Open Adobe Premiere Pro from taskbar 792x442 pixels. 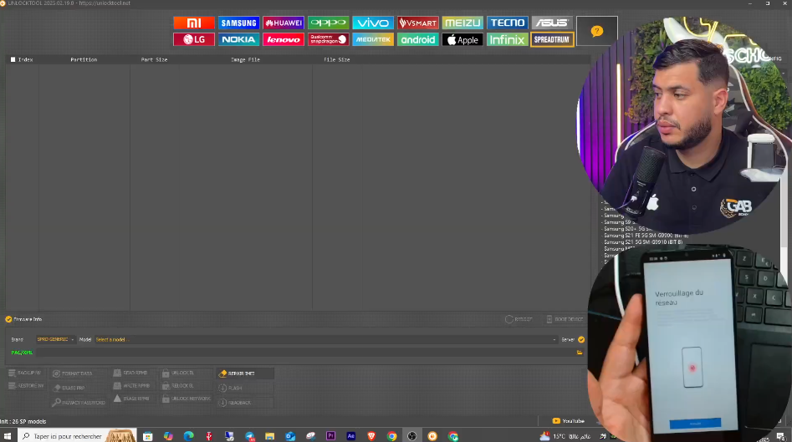[x=331, y=436]
